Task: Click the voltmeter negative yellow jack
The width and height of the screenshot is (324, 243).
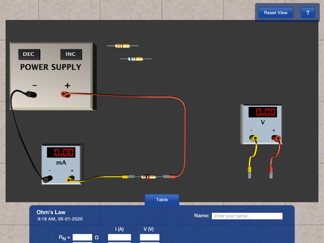Action: pos(254,138)
